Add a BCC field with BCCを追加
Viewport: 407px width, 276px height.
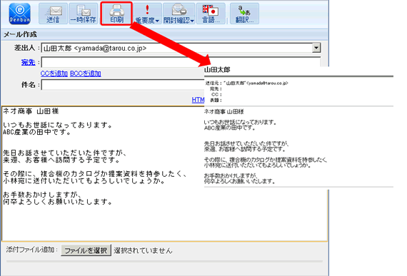(86, 73)
